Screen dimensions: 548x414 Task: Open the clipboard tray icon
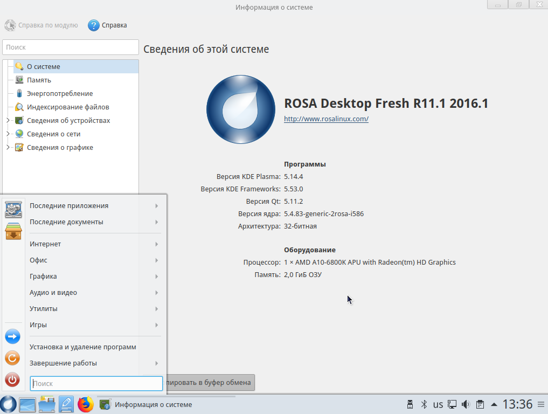point(480,404)
